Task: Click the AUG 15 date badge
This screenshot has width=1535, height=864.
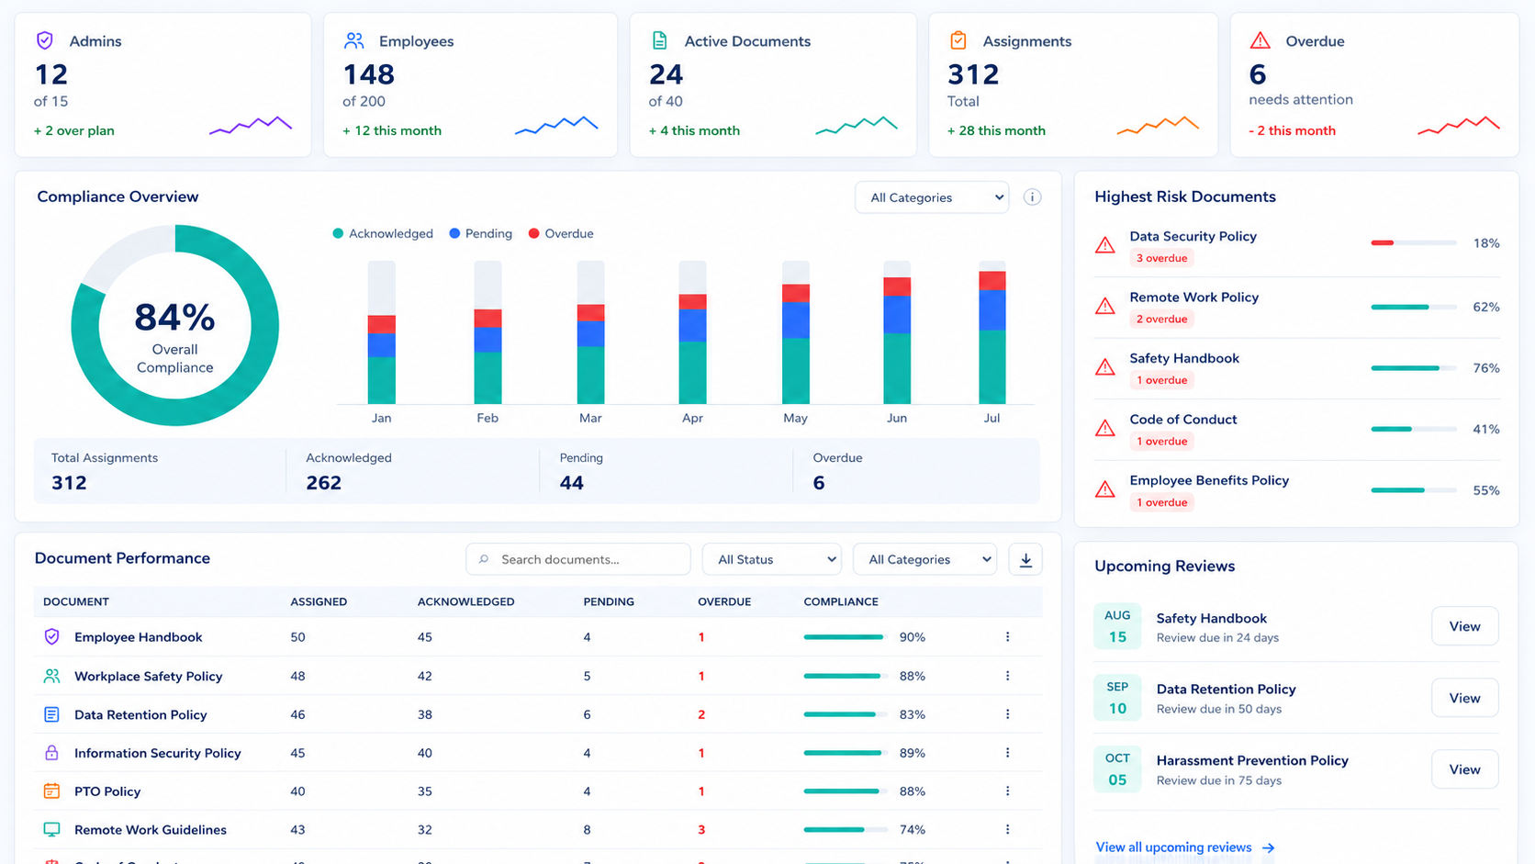Action: coord(1117,626)
